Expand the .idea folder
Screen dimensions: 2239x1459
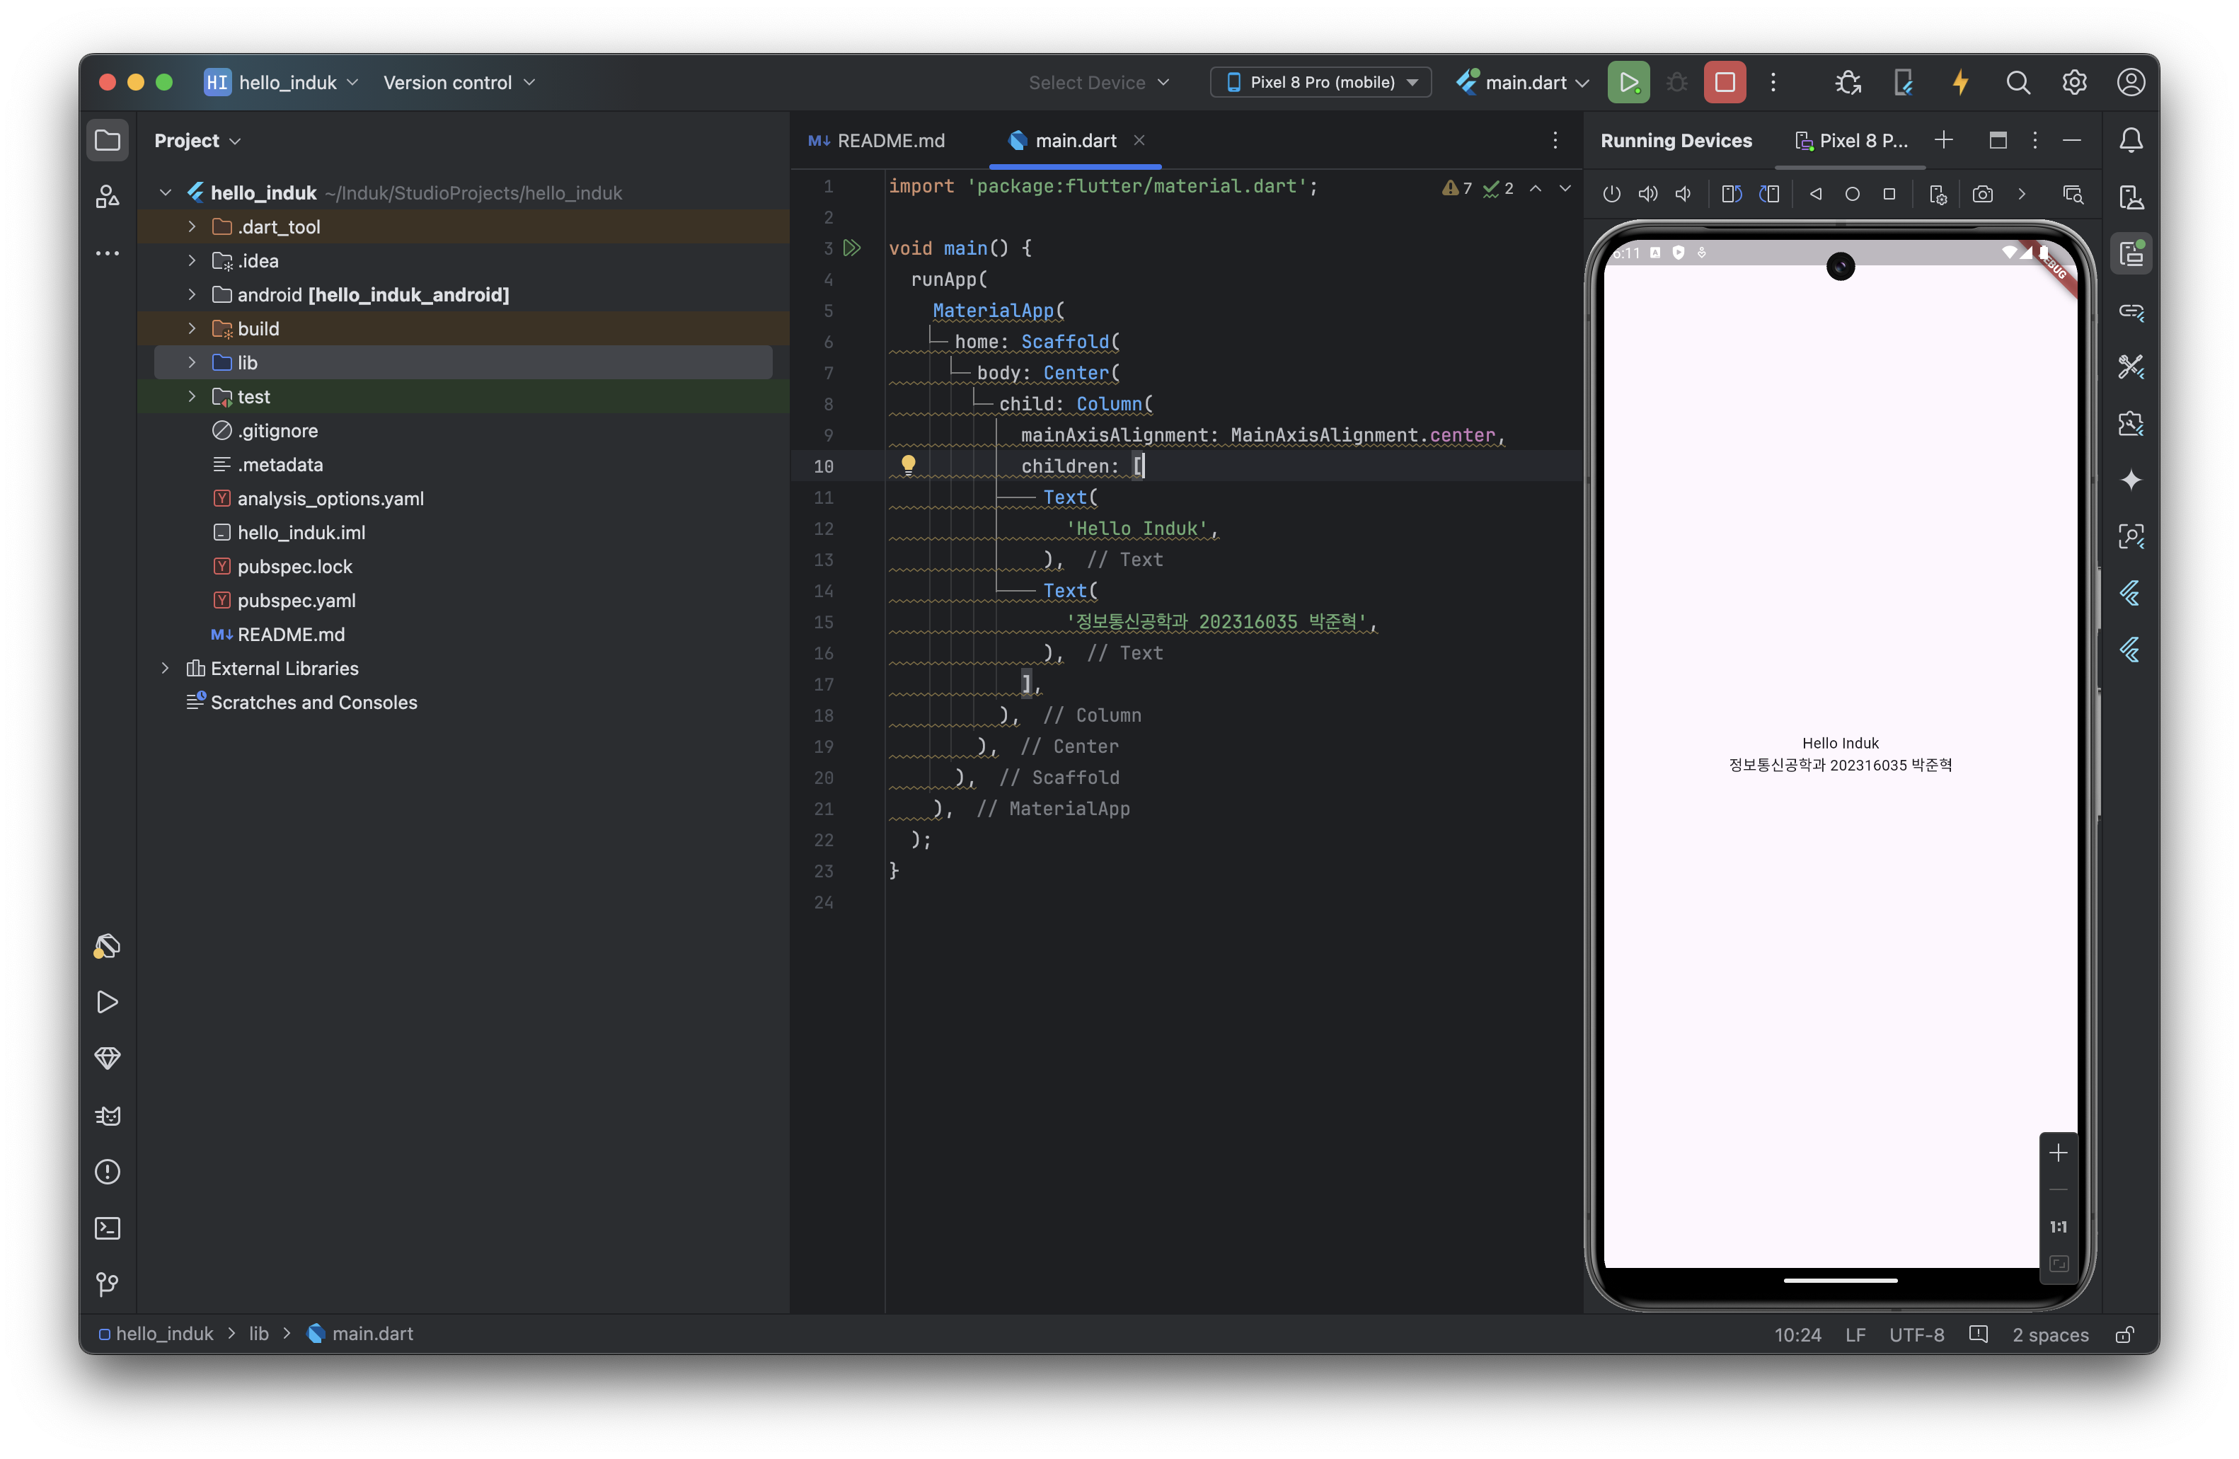tap(192, 260)
